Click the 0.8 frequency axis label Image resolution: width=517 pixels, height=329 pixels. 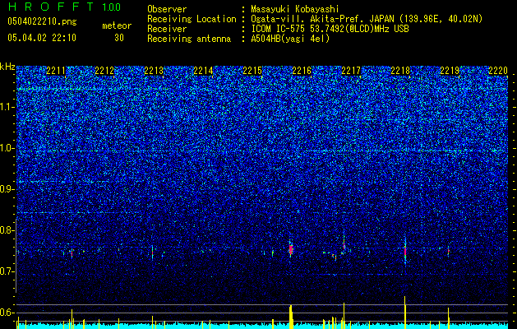tap(7, 230)
